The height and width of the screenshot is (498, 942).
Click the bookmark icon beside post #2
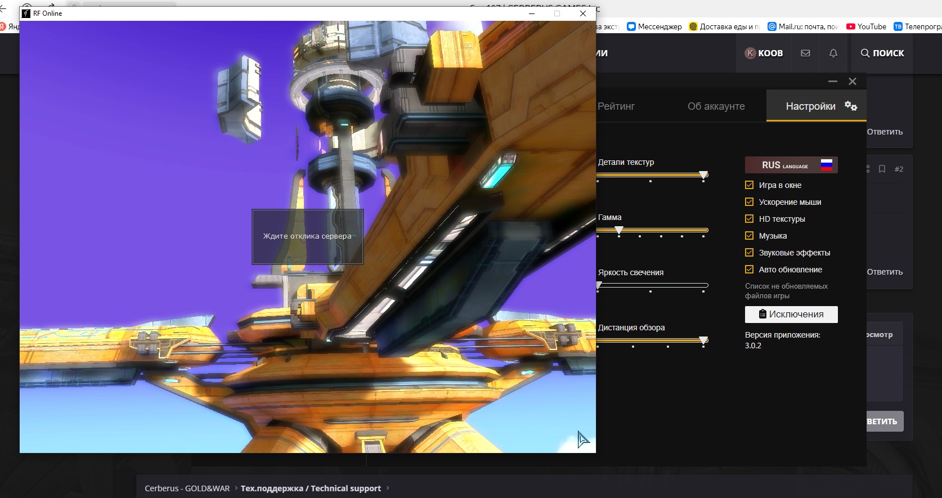(x=882, y=169)
